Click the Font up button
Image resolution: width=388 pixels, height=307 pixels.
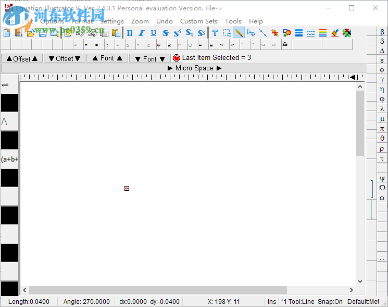pyautogui.click(x=107, y=58)
